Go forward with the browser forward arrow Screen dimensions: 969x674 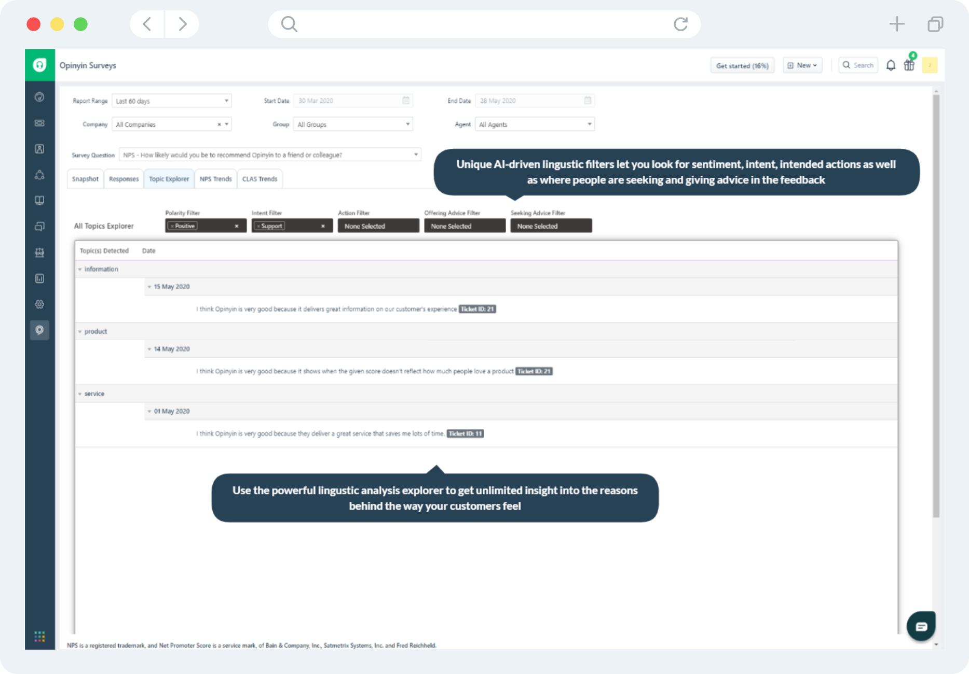point(182,24)
